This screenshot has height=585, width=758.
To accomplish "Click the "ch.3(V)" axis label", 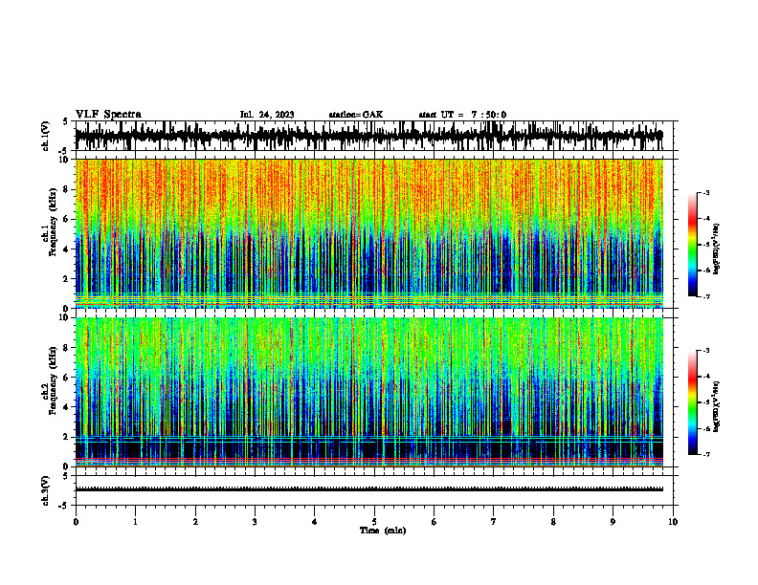I will (46, 491).
